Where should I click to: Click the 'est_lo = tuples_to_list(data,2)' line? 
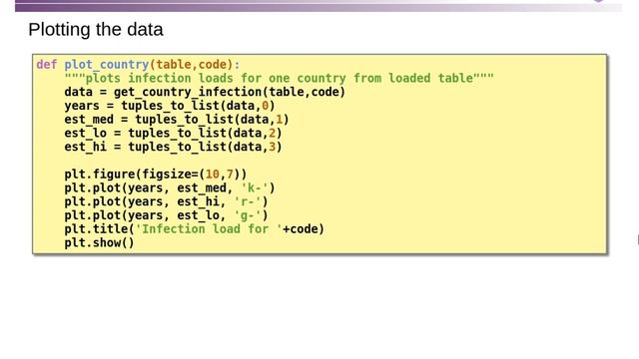(173, 133)
